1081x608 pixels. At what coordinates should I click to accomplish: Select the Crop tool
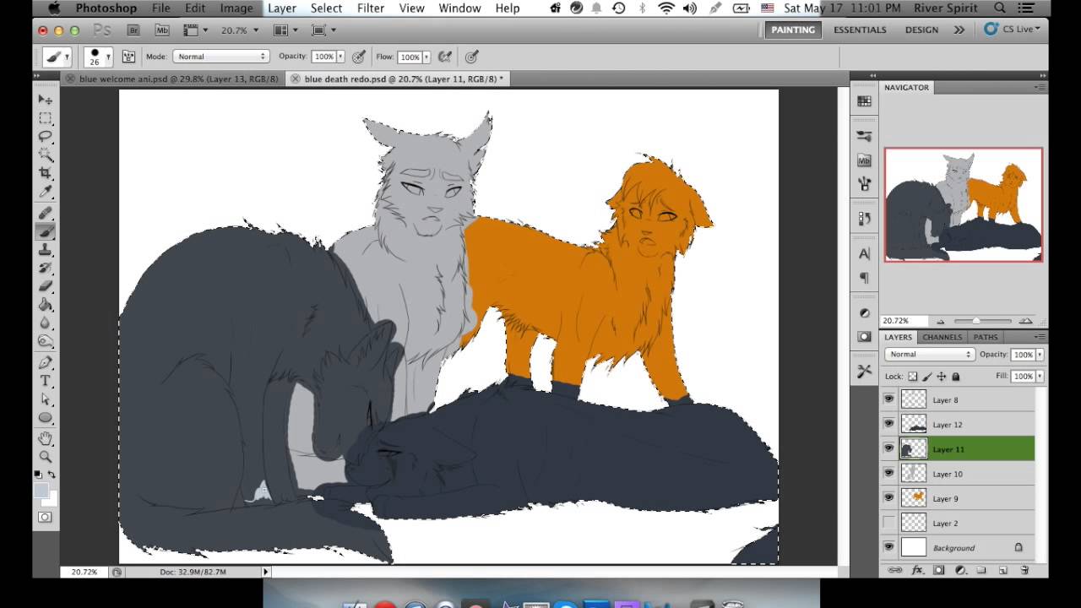tap(46, 173)
